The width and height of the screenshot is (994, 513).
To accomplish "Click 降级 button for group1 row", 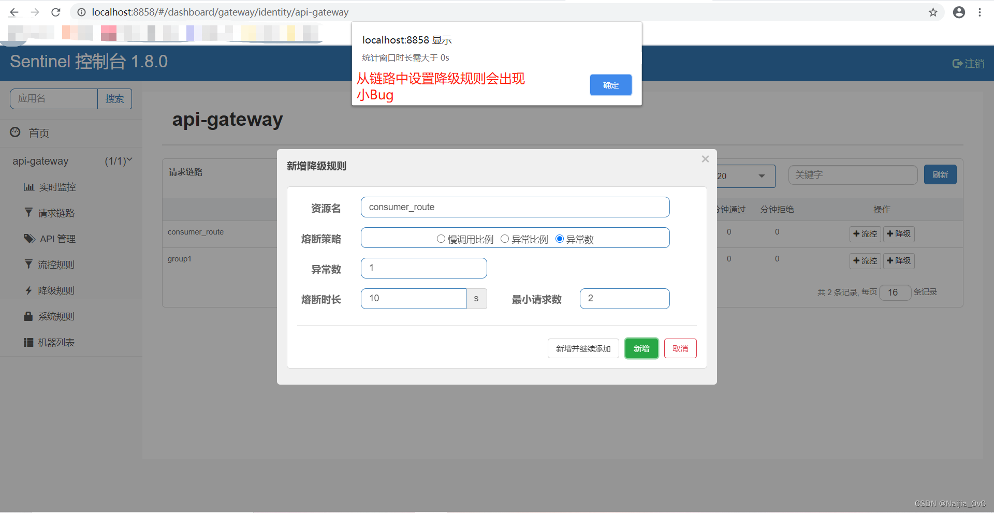I will click(x=899, y=260).
